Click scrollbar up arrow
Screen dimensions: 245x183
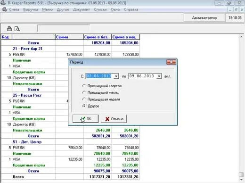pos(241,37)
